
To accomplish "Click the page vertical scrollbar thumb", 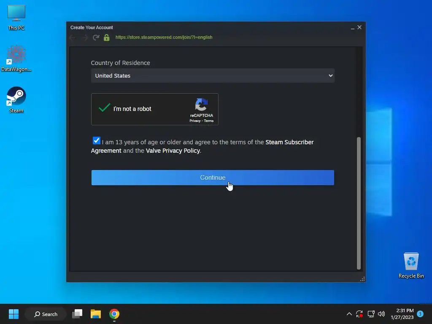I will click(359, 203).
